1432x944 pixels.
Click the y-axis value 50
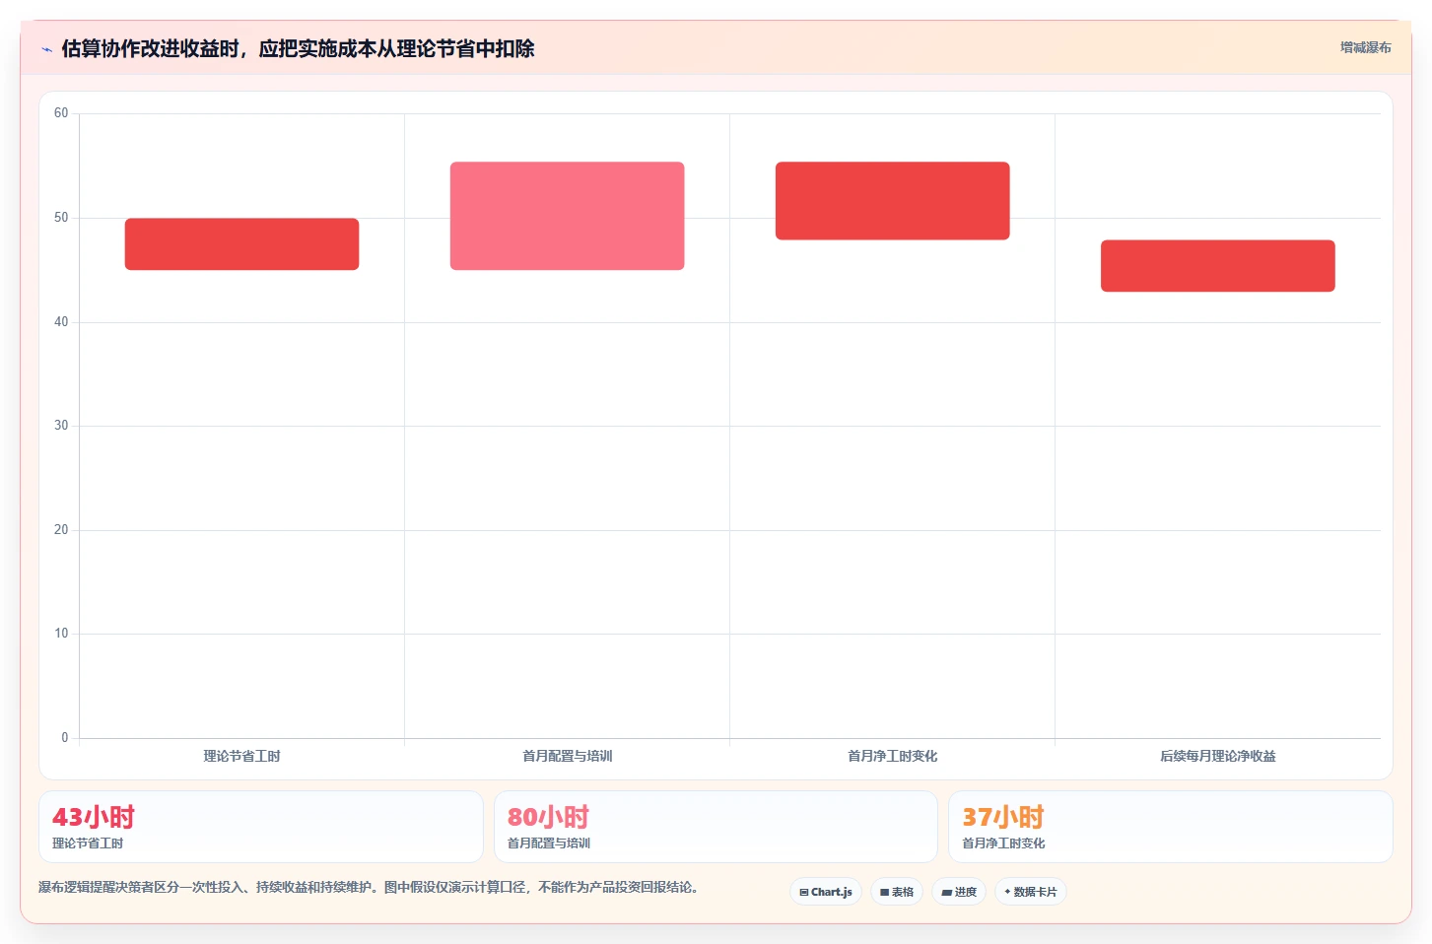tap(61, 218)
